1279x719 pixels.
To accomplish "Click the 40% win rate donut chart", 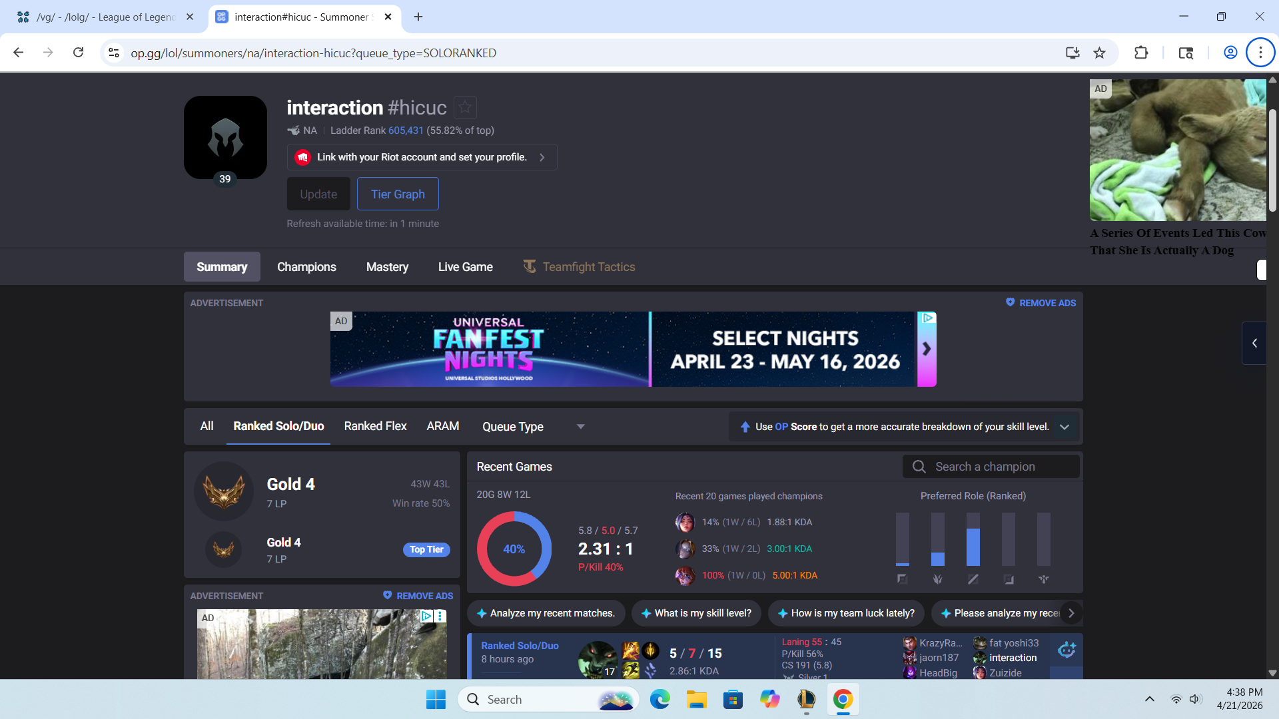I will (514, 549).
